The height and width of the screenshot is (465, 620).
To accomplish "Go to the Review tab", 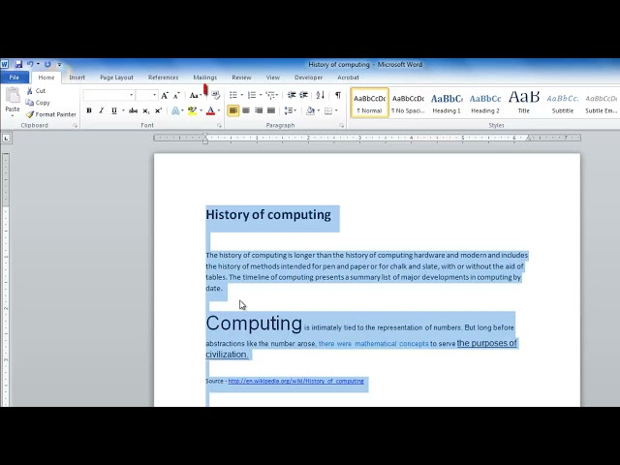I will (x=241, y=77).
